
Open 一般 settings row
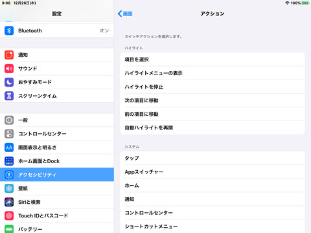coord(57,120)
